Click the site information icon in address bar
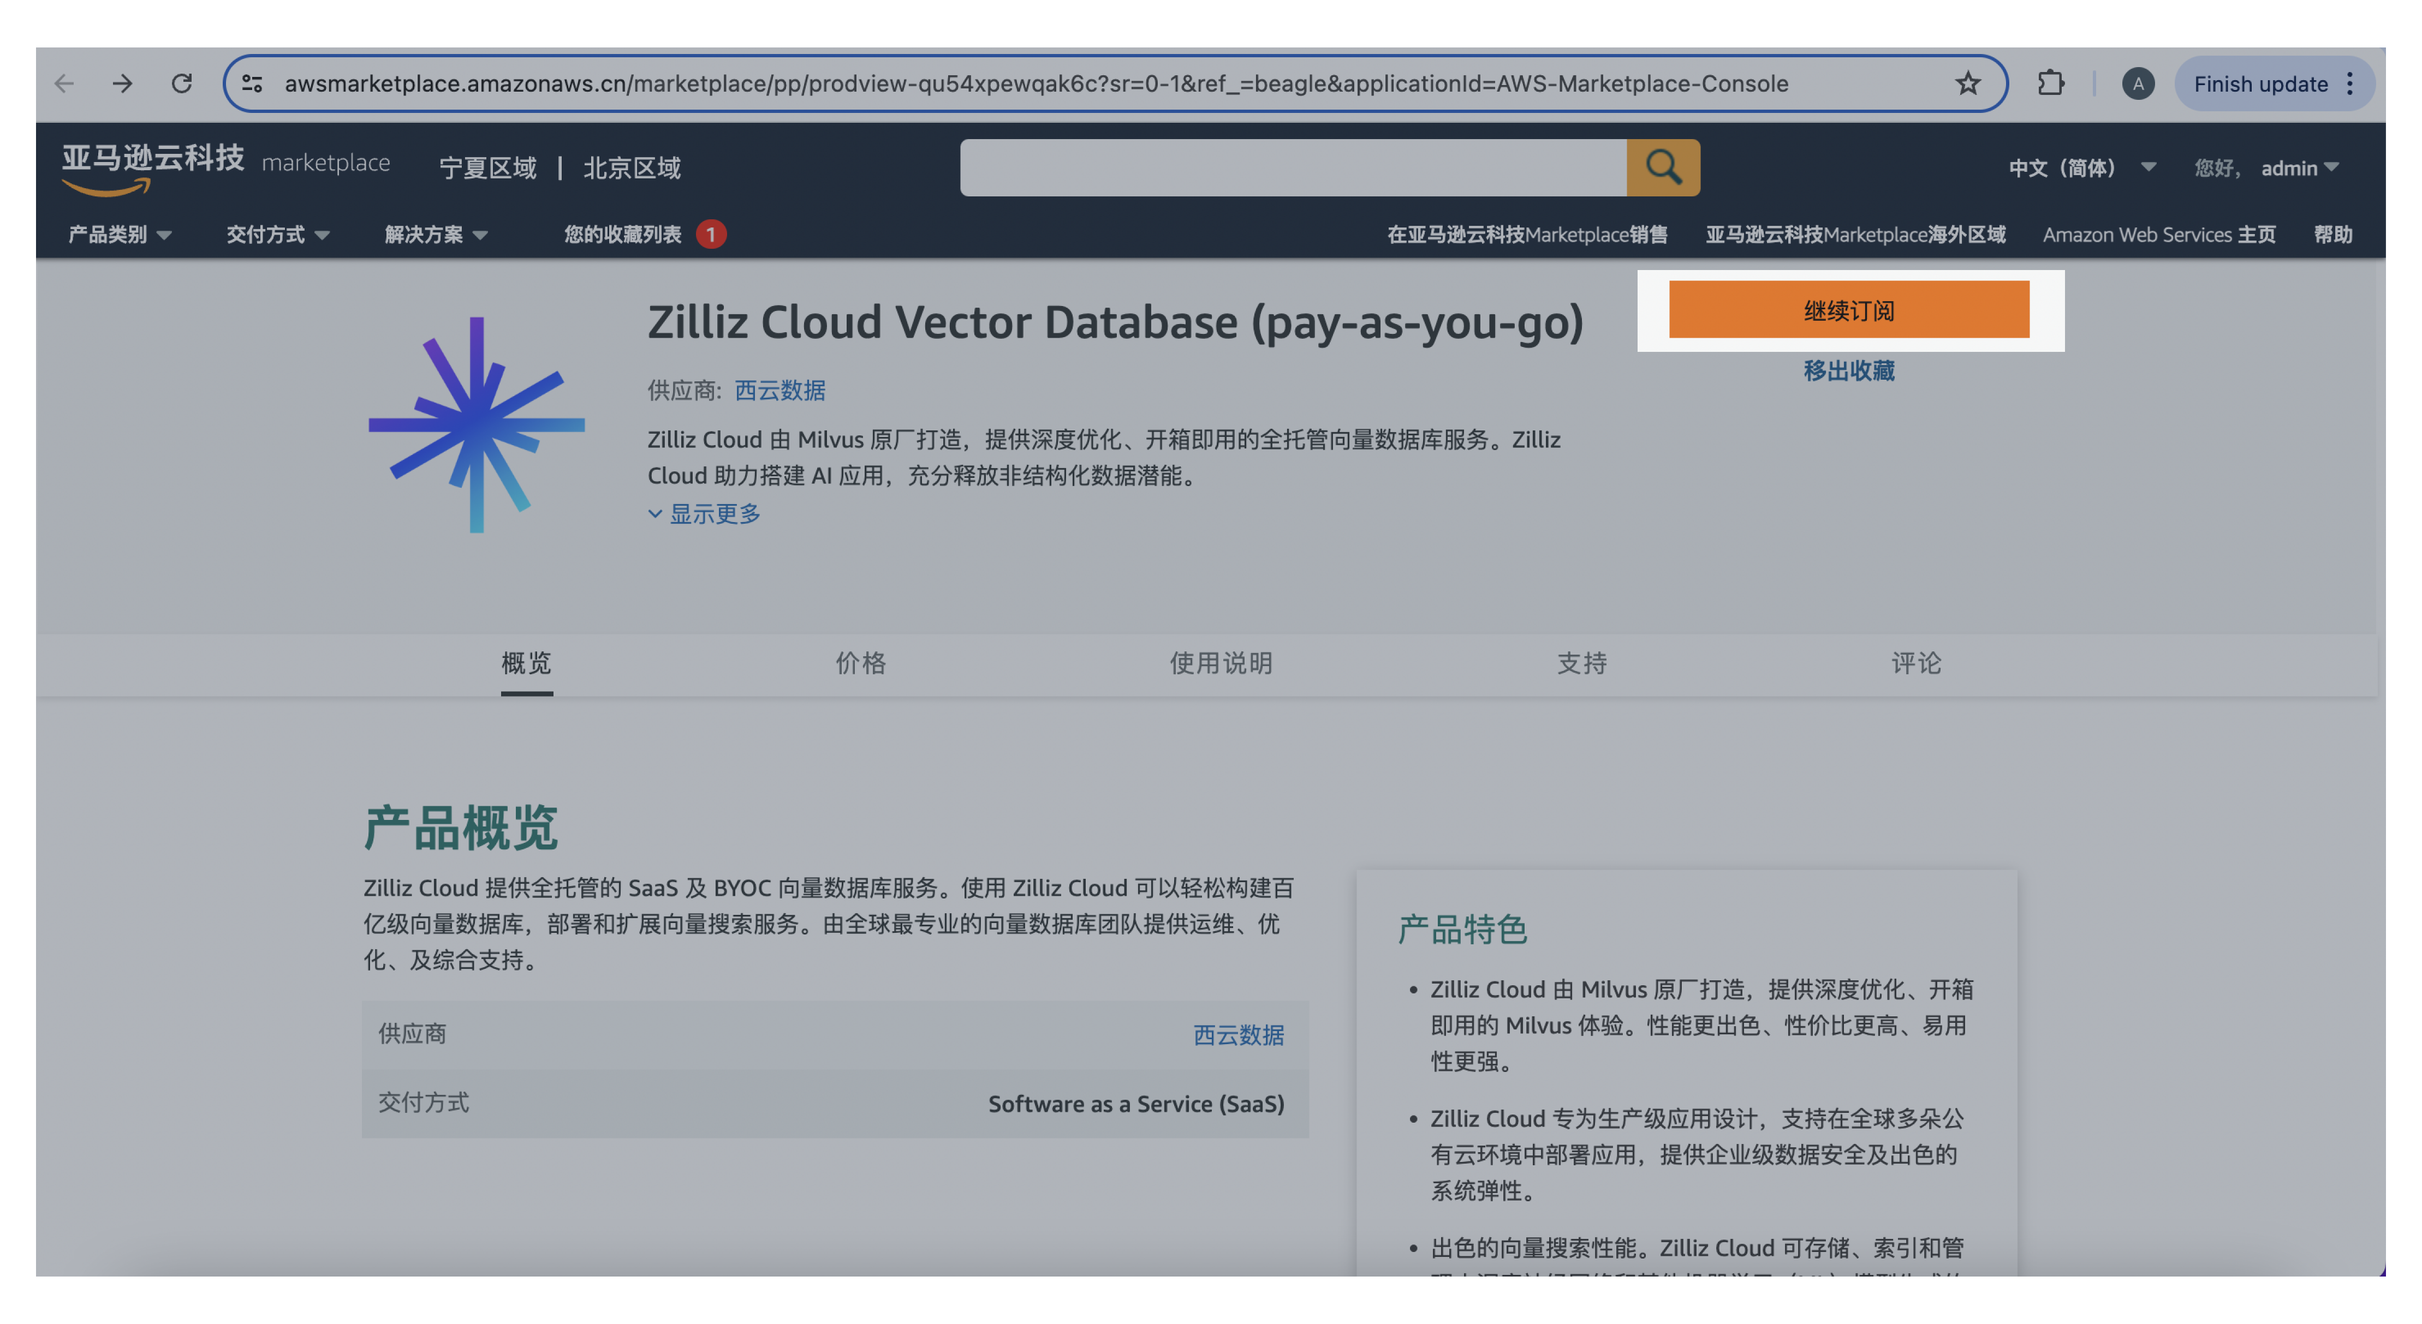The height and width of the screenshot is (1324, 2422). [252, 83]
